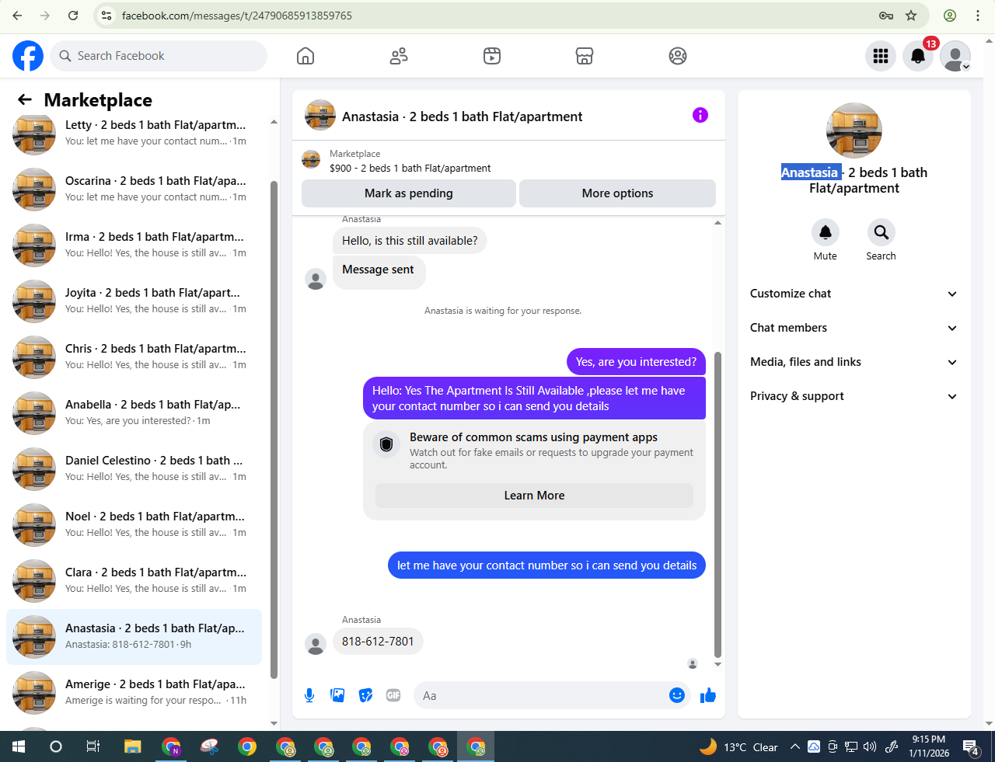Expand the Chat members section
The height and width of the screenshot is (762, 995).
click(854, 328)
